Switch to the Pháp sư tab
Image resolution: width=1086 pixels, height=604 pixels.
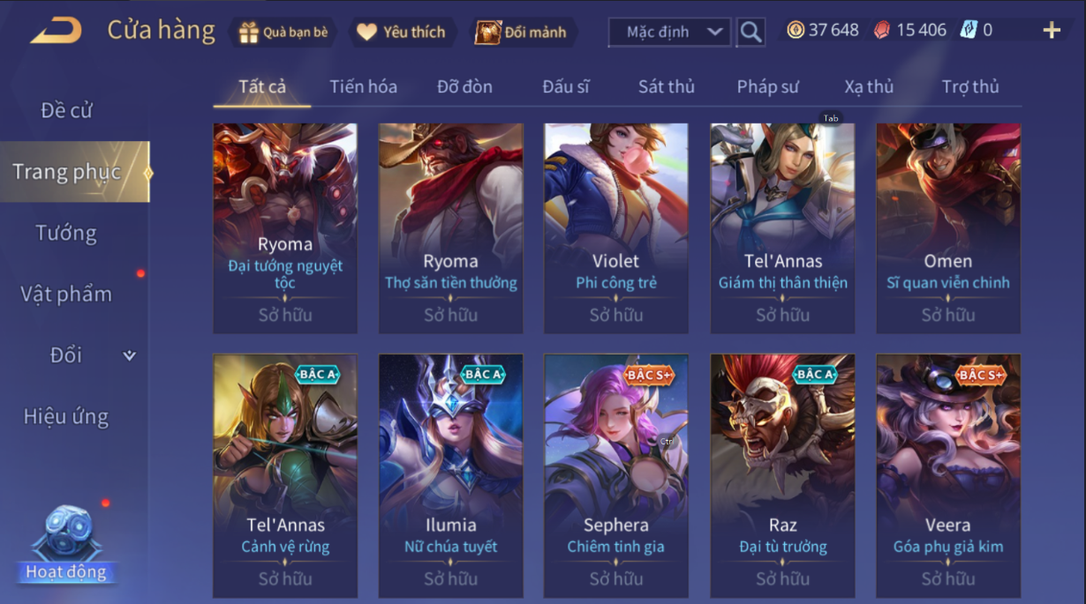point(767,86)
